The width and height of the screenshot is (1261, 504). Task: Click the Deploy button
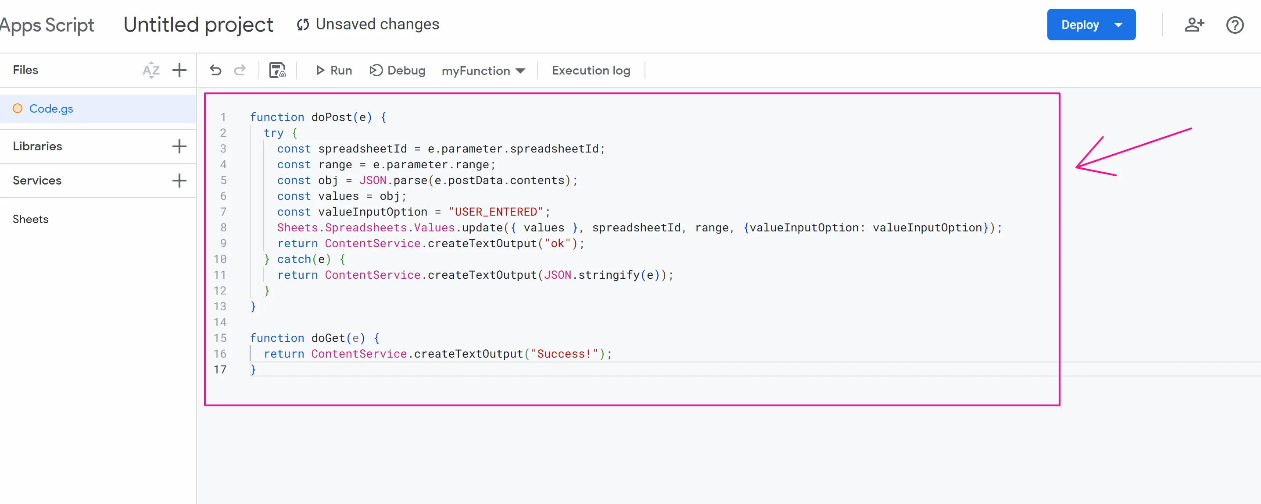click(x=1080, y=25)
